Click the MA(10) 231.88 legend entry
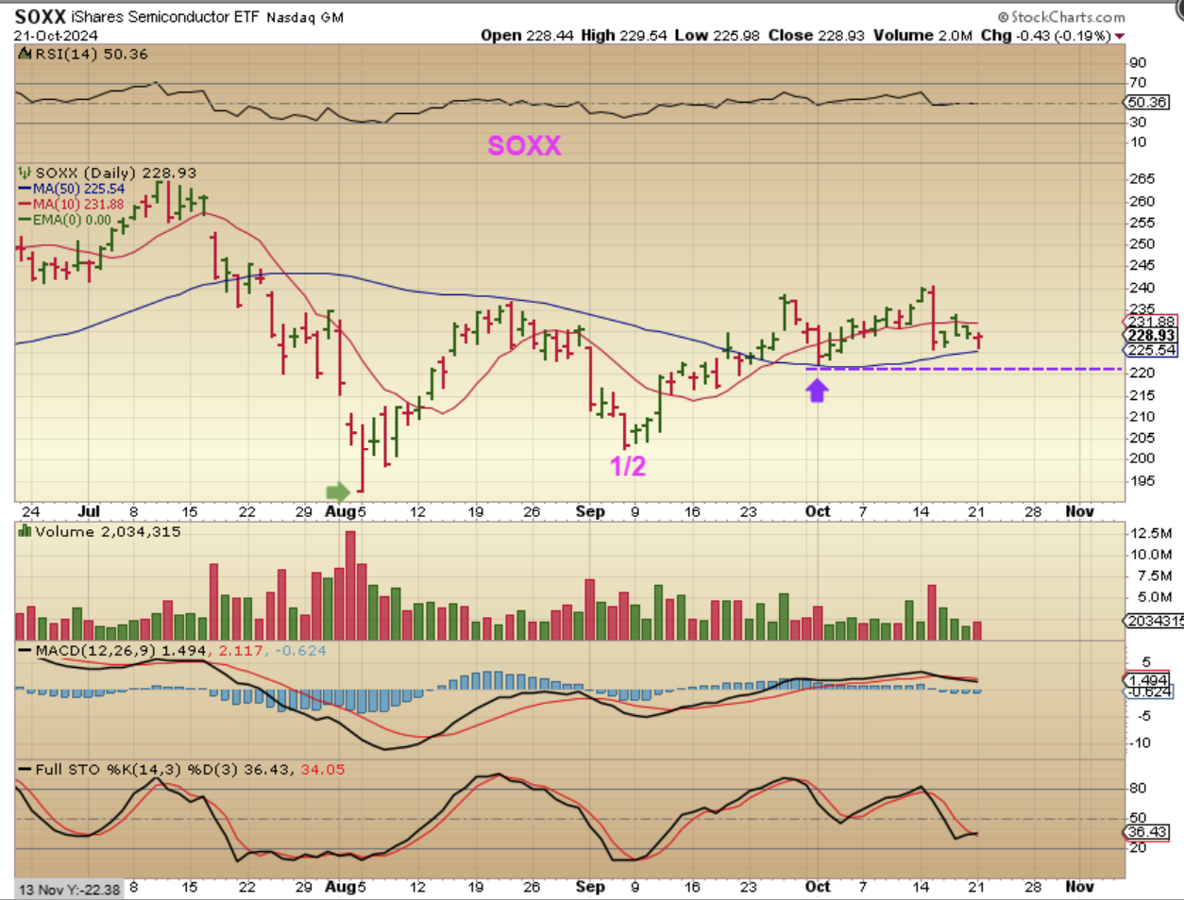This screenshot has width=1184, height=900. coord(78,204)
